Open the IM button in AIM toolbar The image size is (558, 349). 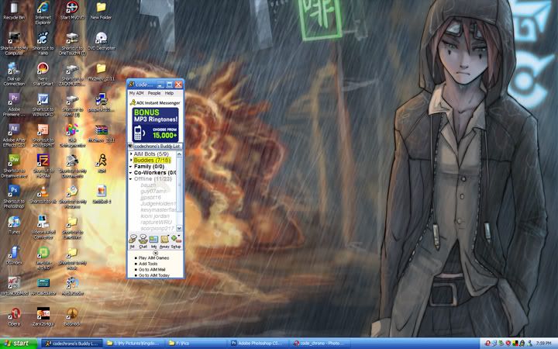click(133, 241)
